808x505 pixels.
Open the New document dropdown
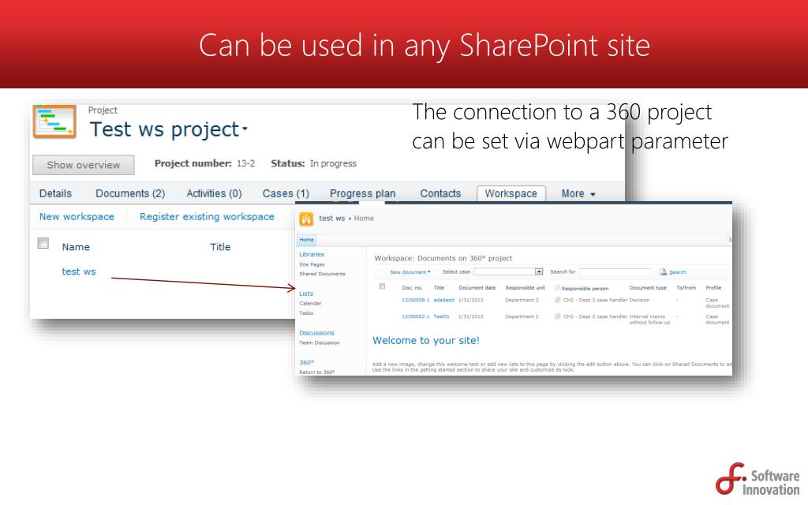pos(410,271)
